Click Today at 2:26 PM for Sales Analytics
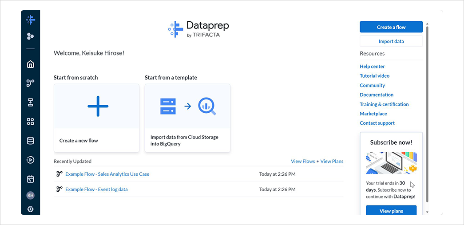 (277, 174)
